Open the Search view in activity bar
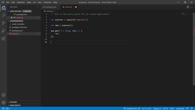Viewport: 195px width, 110px height. 3,16
